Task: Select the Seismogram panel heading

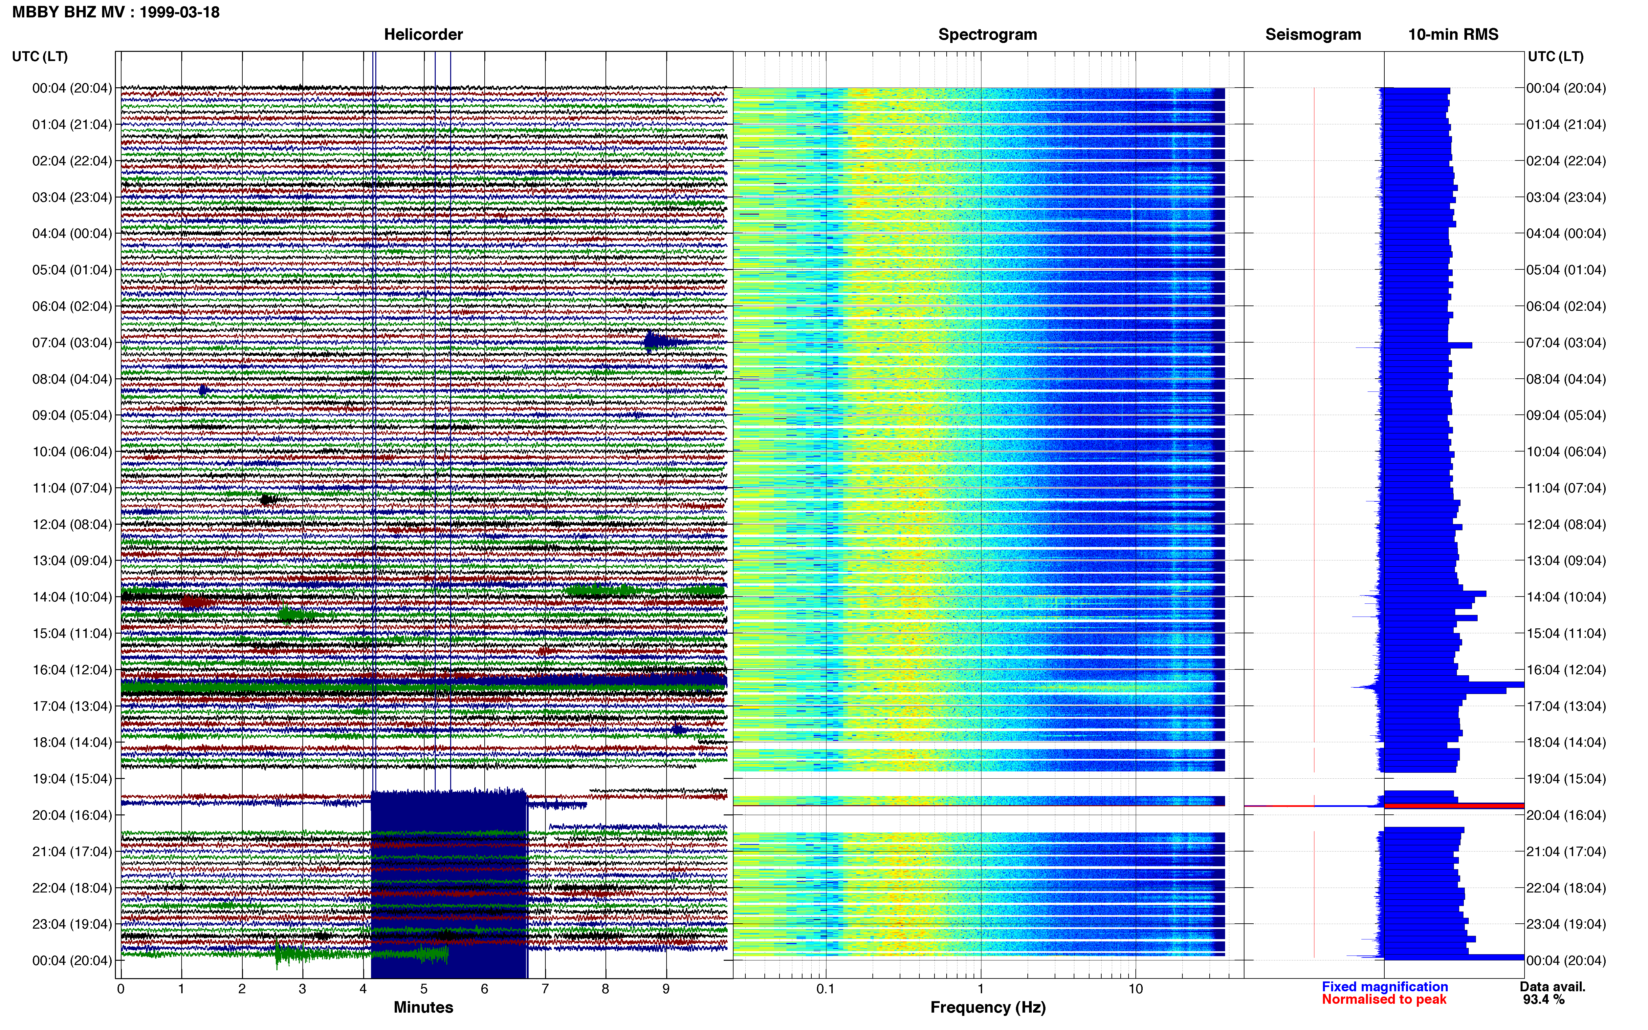Action: (1313, 34)
